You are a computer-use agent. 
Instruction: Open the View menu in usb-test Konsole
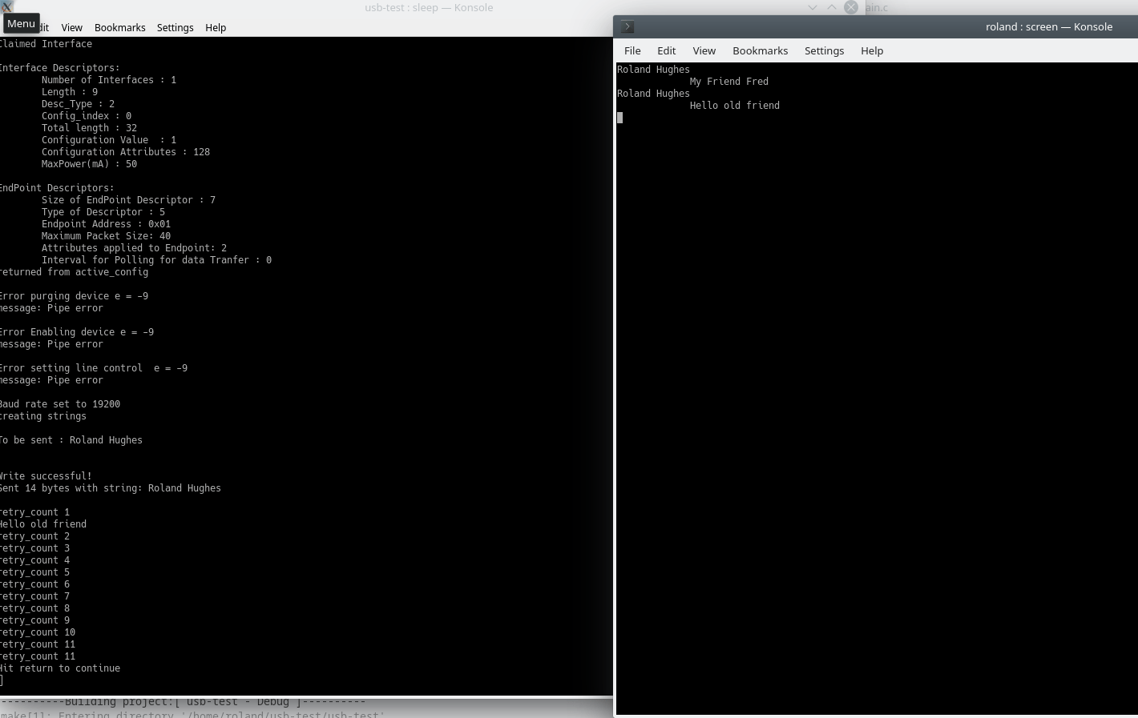pos(71,27)
